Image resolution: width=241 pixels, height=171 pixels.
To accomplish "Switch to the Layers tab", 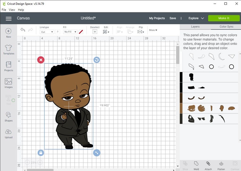I will [x=195, y=27].
